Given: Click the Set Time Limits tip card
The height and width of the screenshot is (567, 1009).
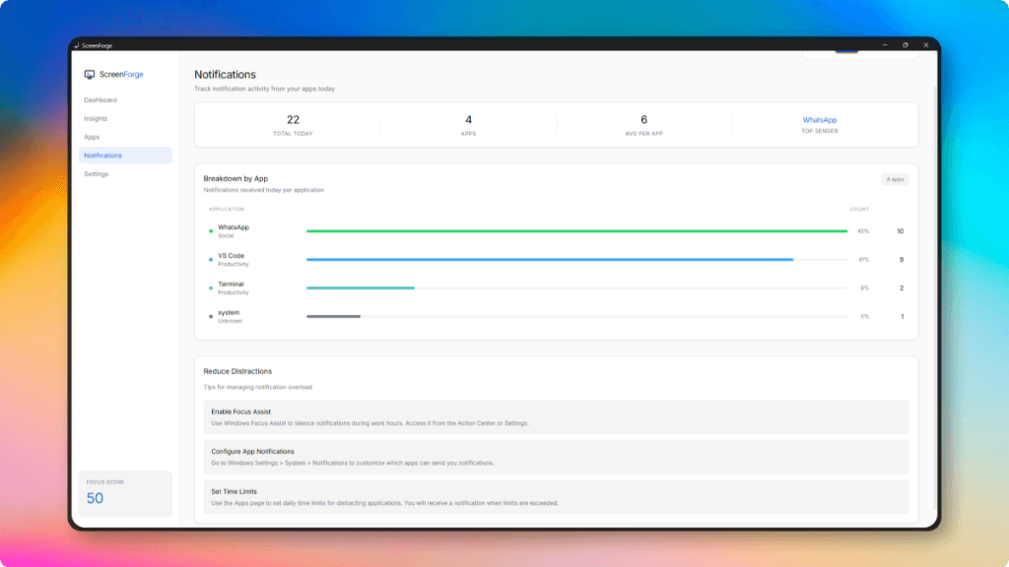Looking at the screenshot, I should click(x=556, y=497).
